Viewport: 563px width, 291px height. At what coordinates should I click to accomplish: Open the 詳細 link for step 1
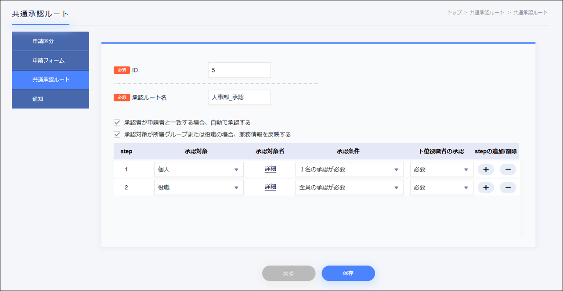point(270,169)
